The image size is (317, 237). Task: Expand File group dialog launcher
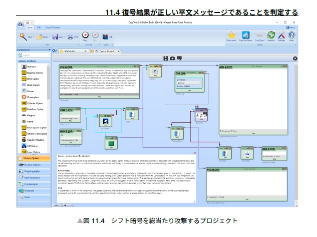tap(78, 45)
